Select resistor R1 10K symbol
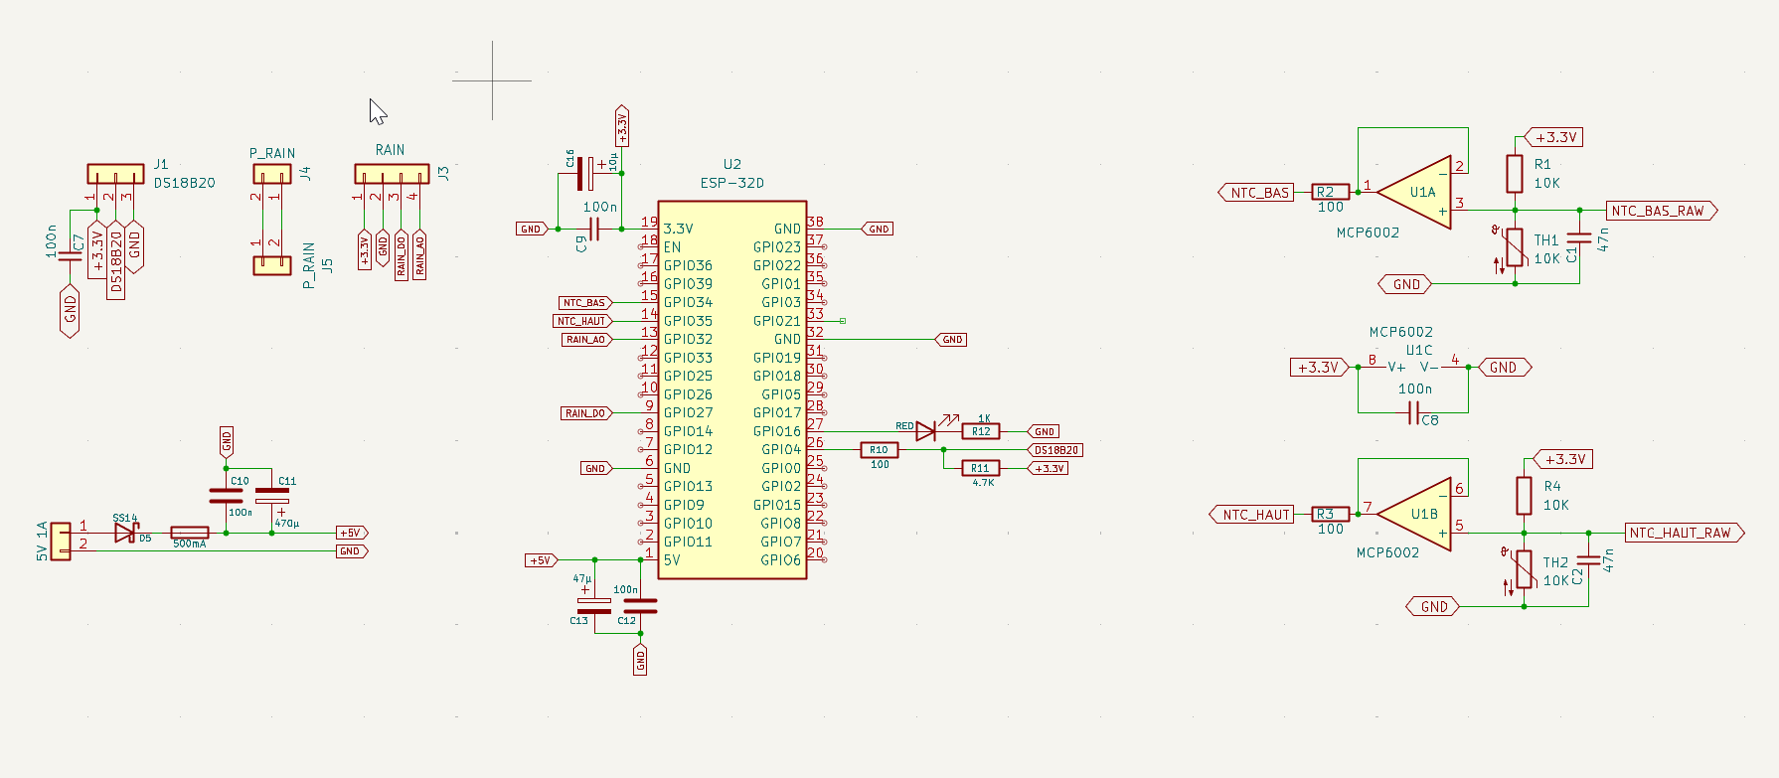 click(x=1515, y=174)
